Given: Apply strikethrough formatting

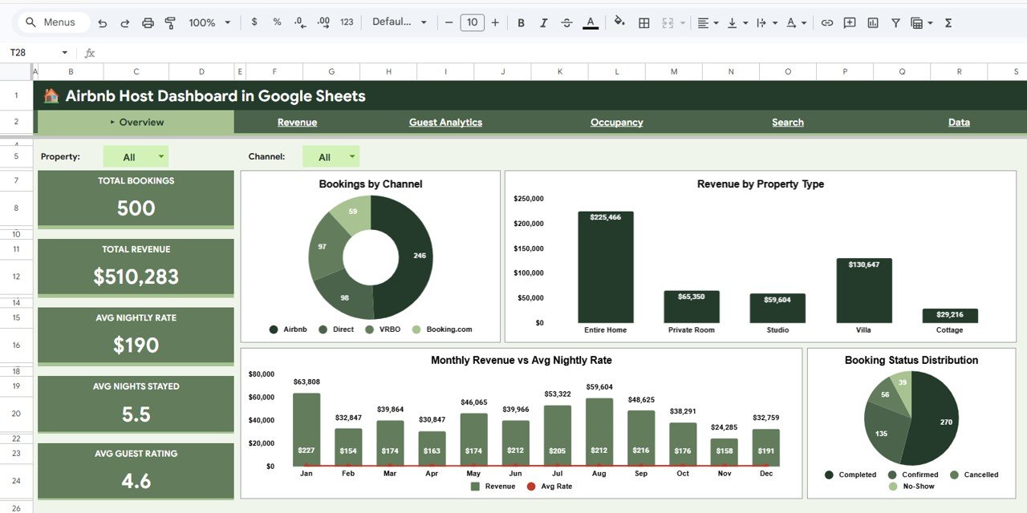Looking at the screenshot, I should pos(566,22).
